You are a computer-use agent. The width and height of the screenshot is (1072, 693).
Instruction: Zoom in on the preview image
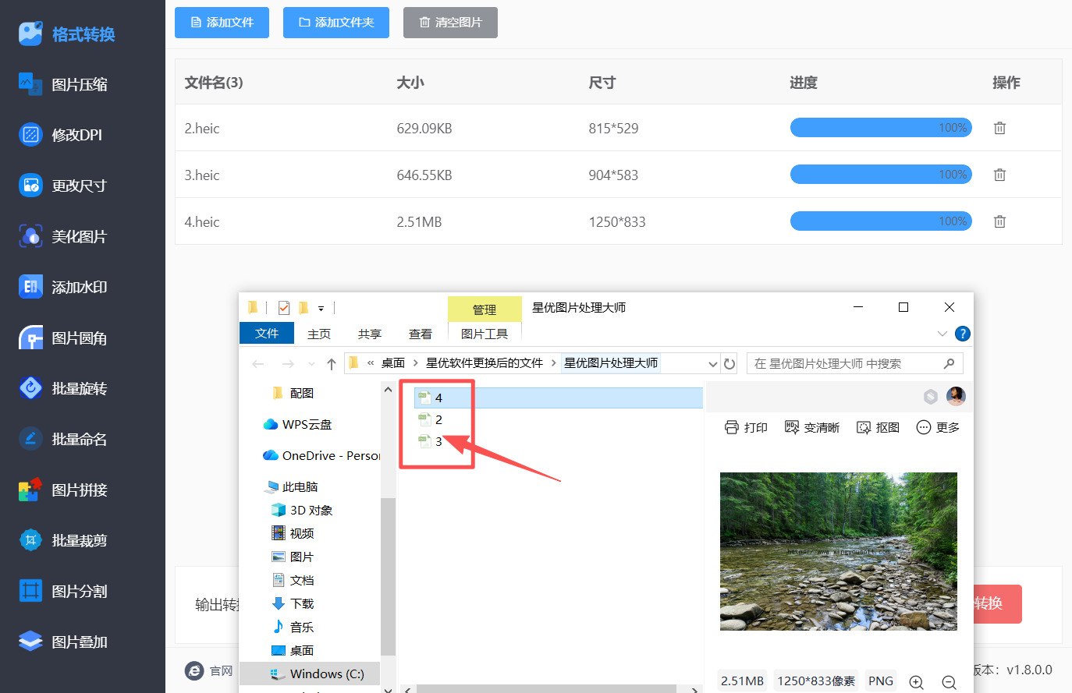917,682
